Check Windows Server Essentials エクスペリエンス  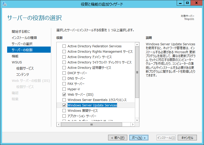(64, 100)
